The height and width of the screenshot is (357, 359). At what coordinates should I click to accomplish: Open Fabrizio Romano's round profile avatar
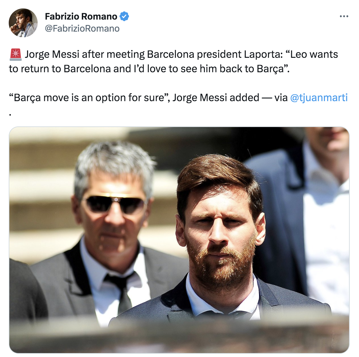(23, 23)
